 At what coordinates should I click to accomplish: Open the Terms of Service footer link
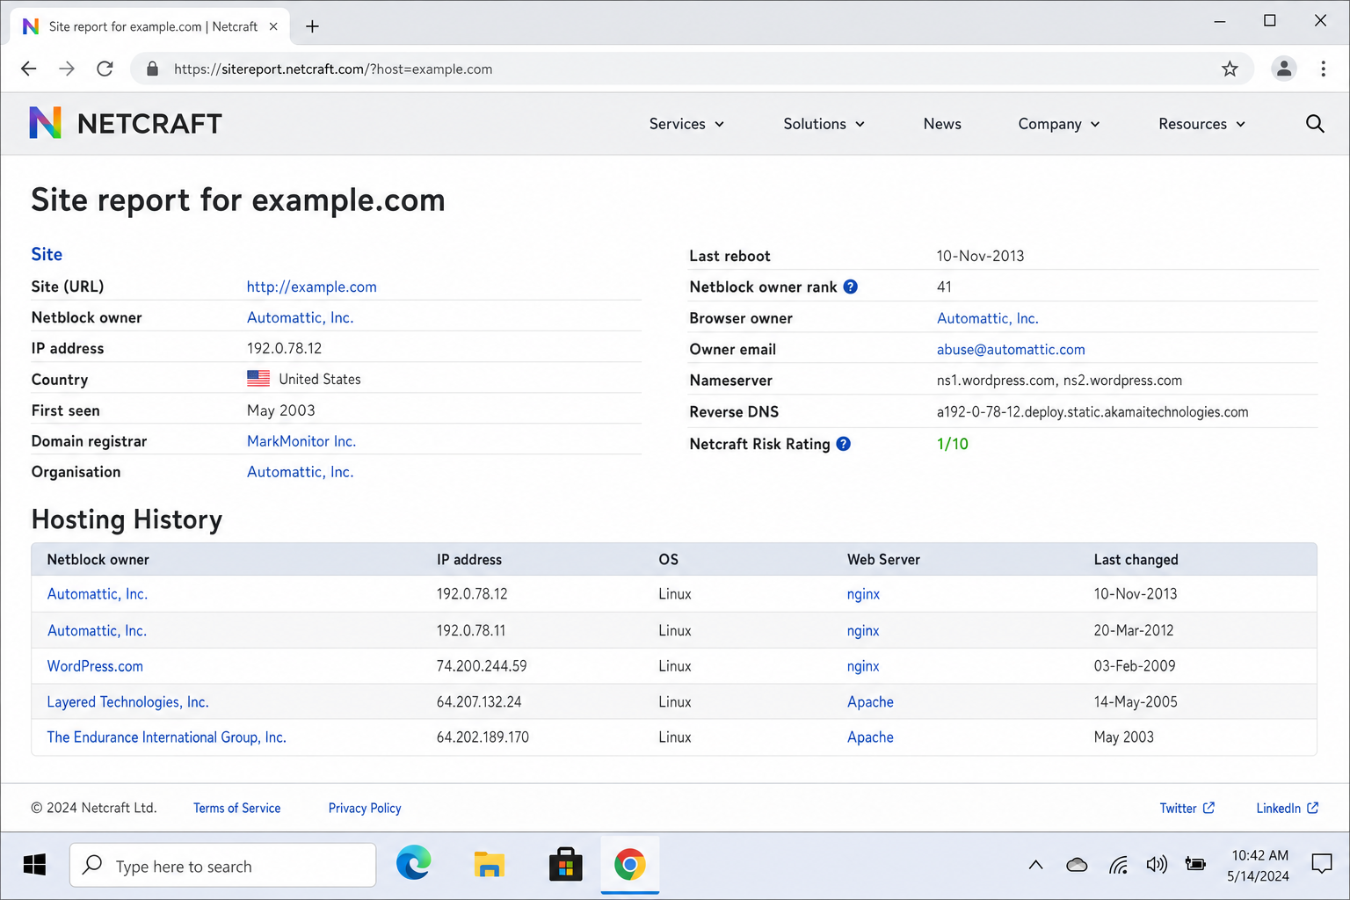[237, 808]
